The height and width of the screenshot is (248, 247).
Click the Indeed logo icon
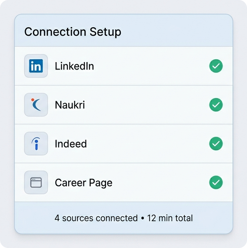coord(36,143)
